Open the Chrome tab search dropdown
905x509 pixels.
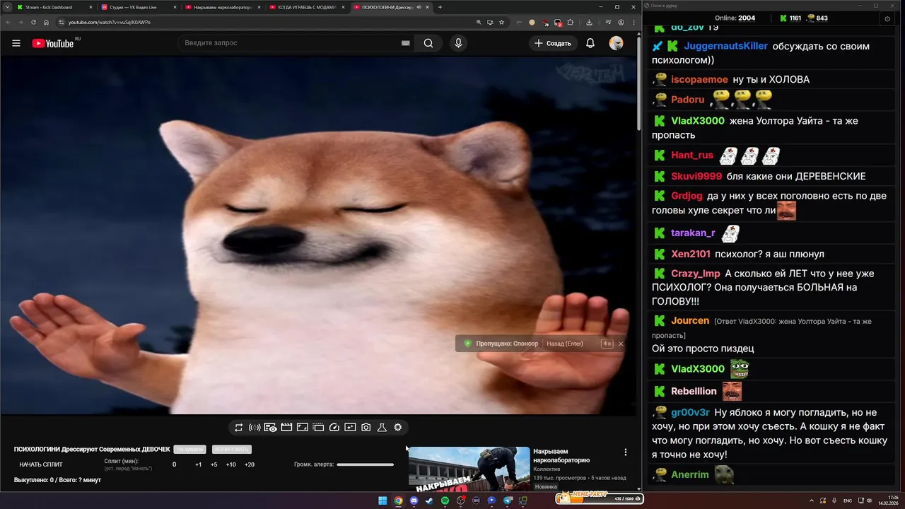6,7
